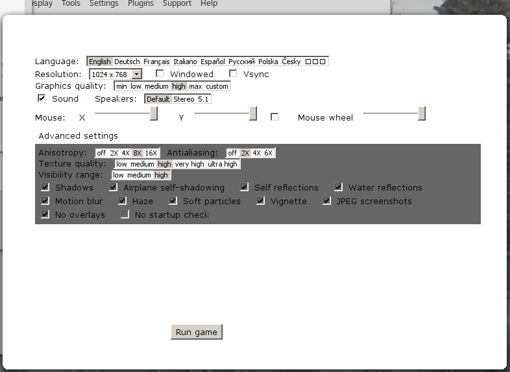Click the Mouse wheel slider handle
The height and width of the screenshot is (372, 510).
coord(422,113)
